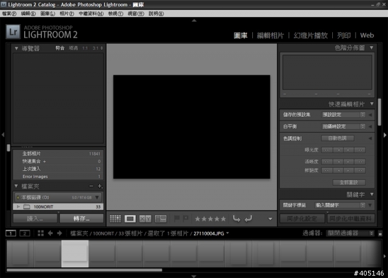Expand the 100NORIT folder tree
Image resolution: width=388 pixels, height=278 pixels.
pyautogui.click(x=18, y=207)
